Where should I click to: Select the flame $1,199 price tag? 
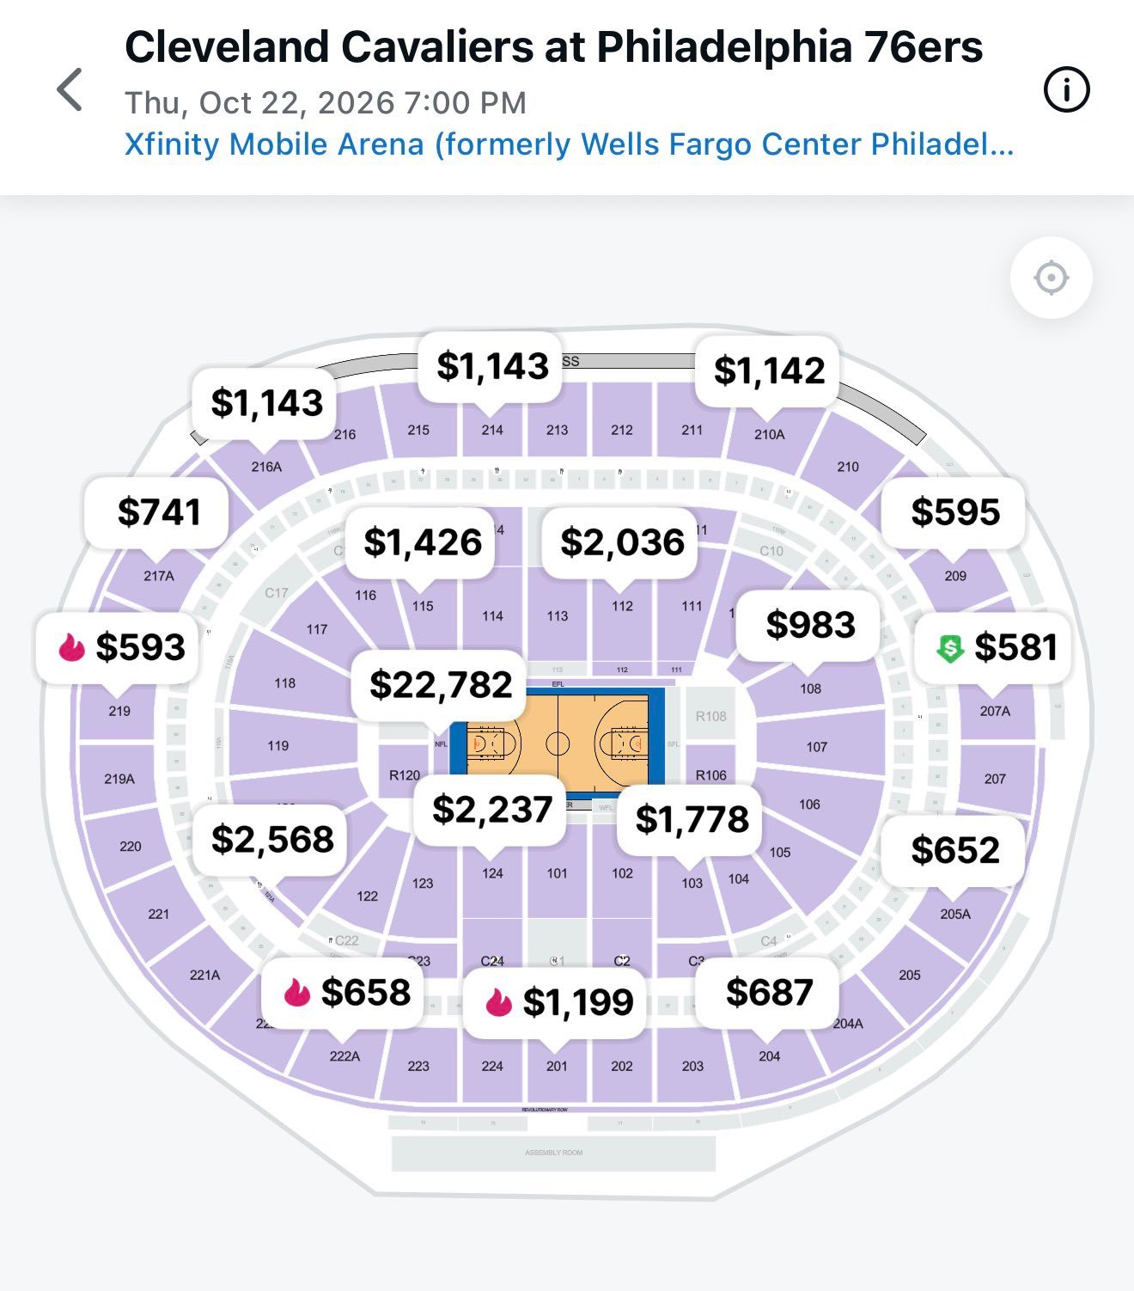pos(554,1002)
